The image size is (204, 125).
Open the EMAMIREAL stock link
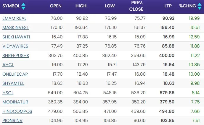tap(14, 18)
